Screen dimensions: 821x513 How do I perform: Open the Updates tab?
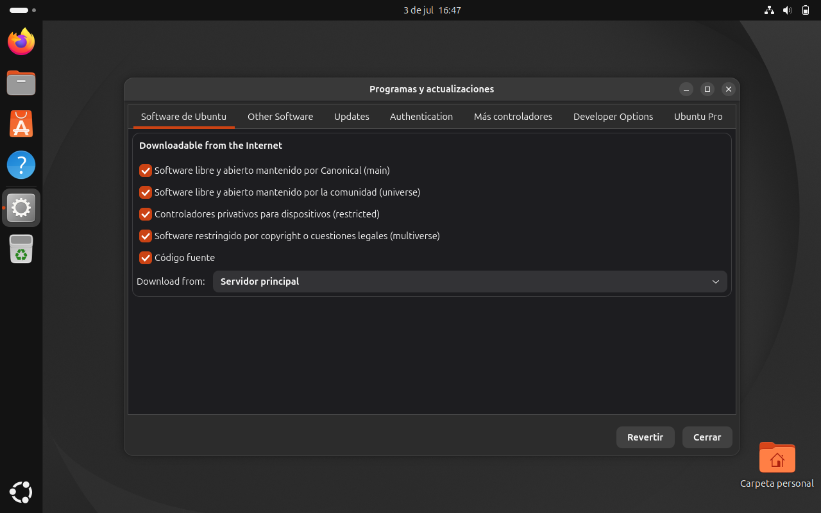[351, 117]
